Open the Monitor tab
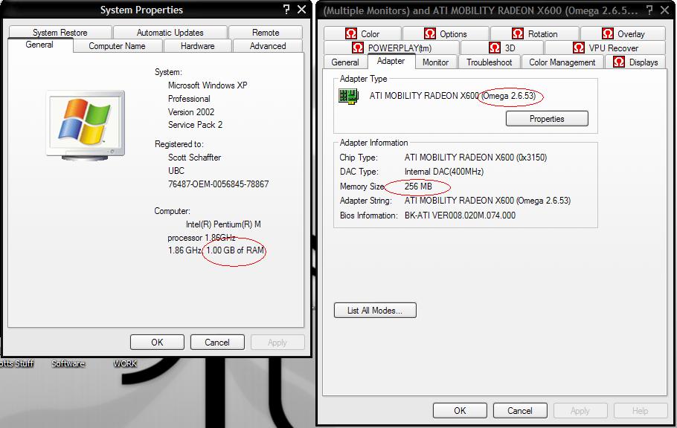 436,62
